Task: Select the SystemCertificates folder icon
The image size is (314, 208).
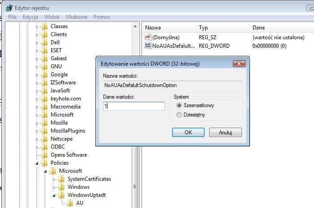Action: (x=61, y=179)
